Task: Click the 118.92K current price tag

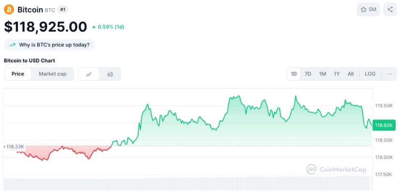Action: point(384,125)
